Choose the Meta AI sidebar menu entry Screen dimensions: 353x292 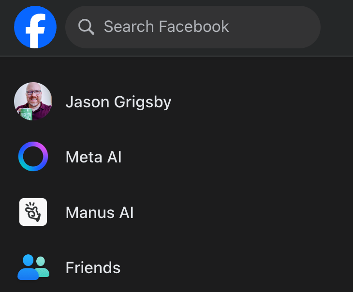pyautogui.click(x=93, y=157)
